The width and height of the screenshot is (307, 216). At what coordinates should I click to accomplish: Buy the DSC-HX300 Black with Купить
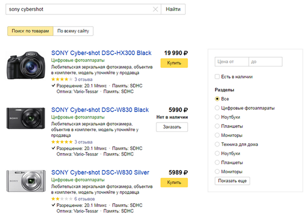tap(174, 63)
